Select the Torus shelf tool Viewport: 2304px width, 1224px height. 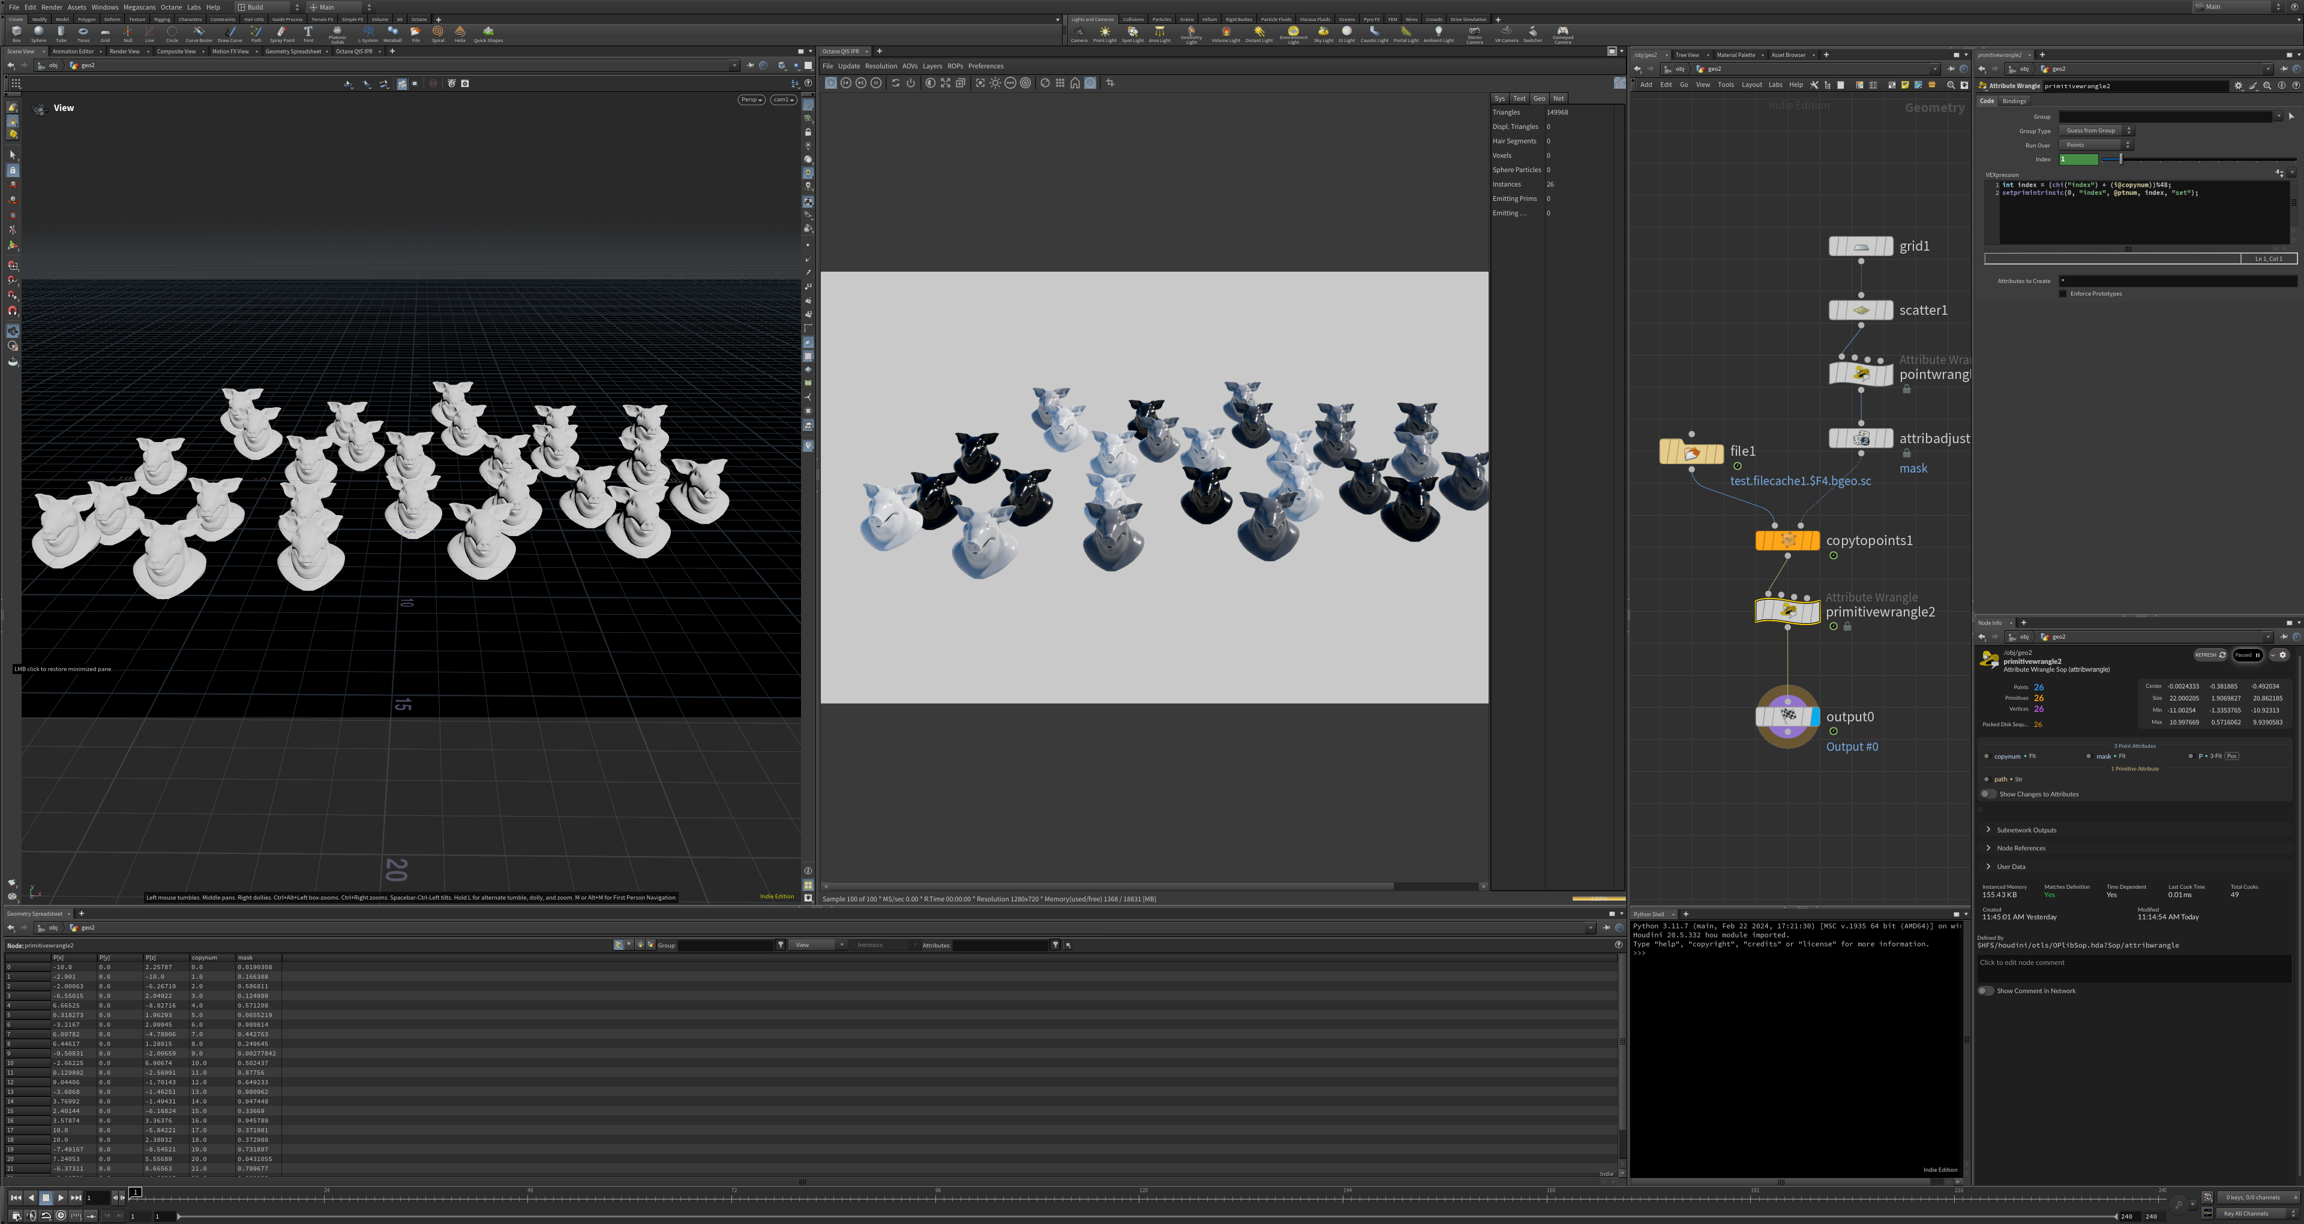click(x=83, y=33)
